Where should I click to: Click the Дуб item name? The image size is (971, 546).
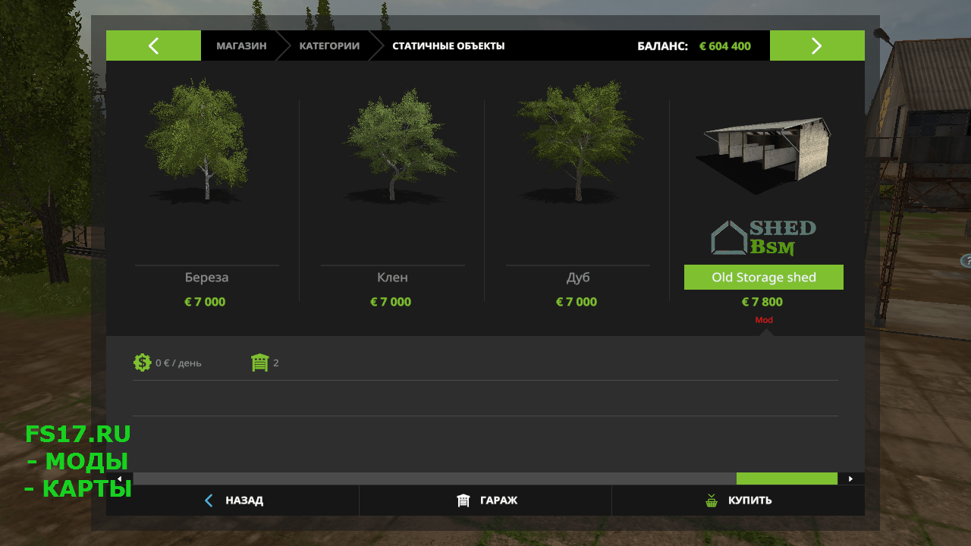pos(578,278)
